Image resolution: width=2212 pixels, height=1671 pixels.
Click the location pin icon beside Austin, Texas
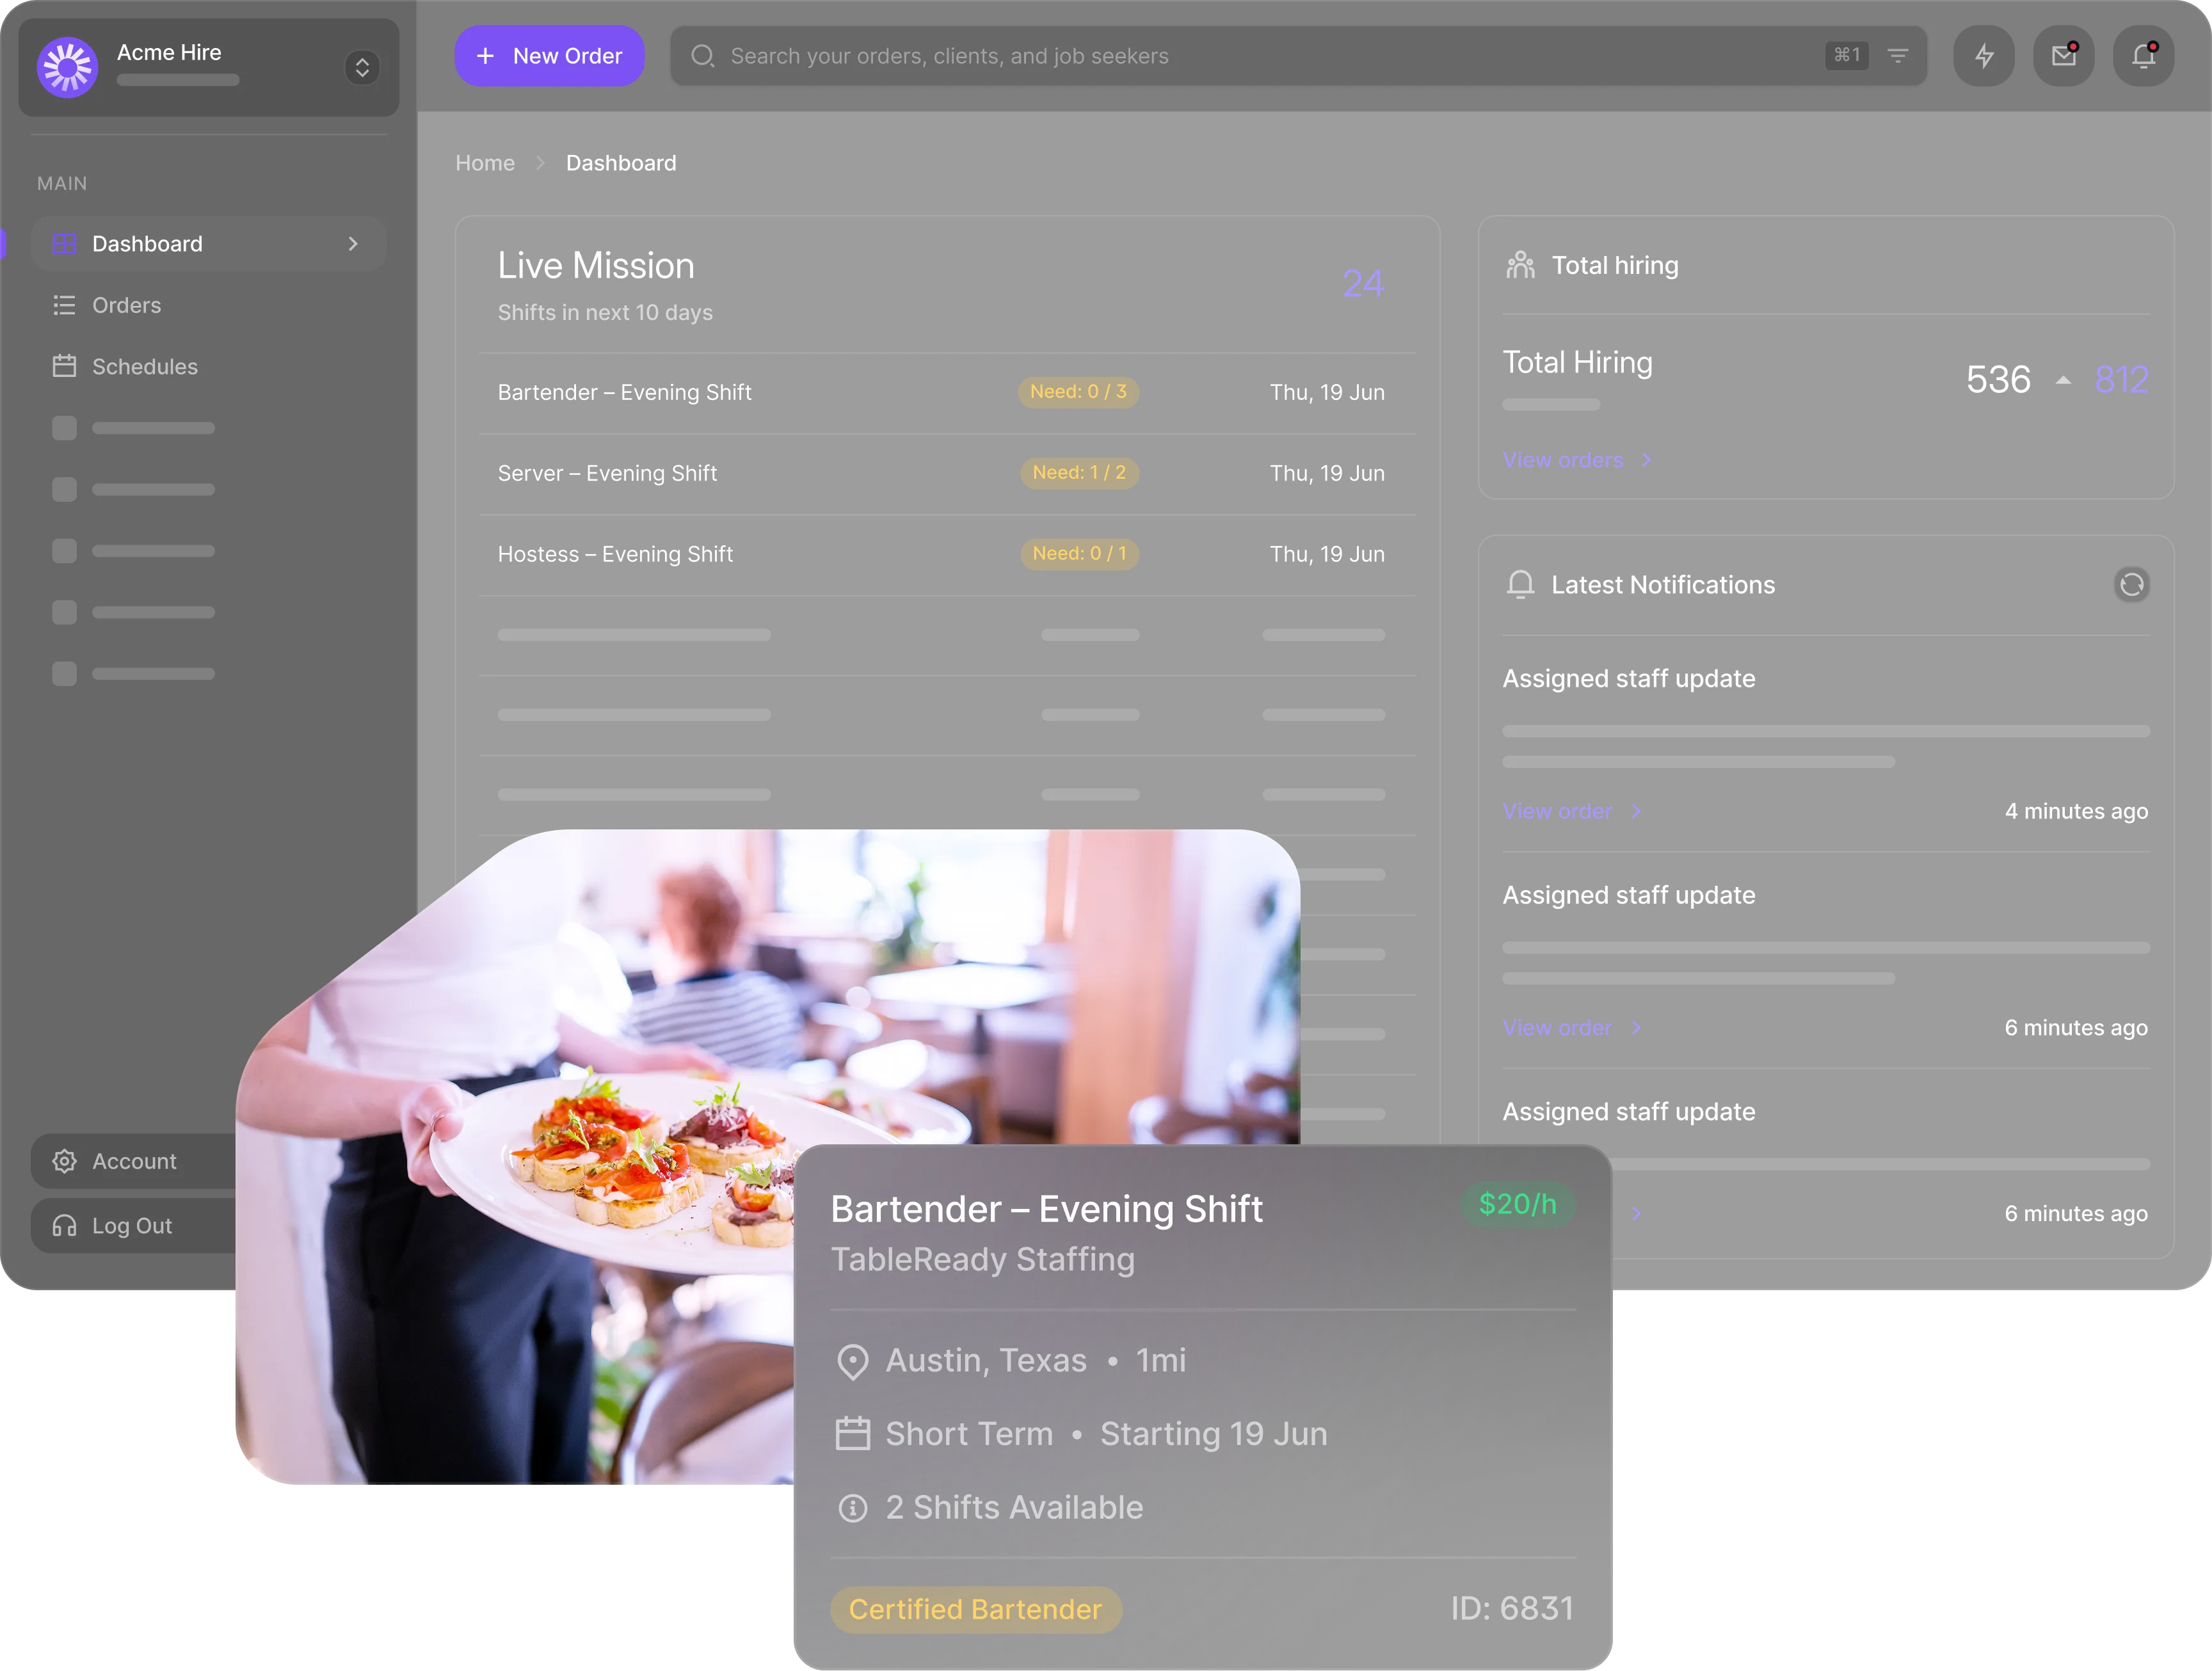(852, 1361)
